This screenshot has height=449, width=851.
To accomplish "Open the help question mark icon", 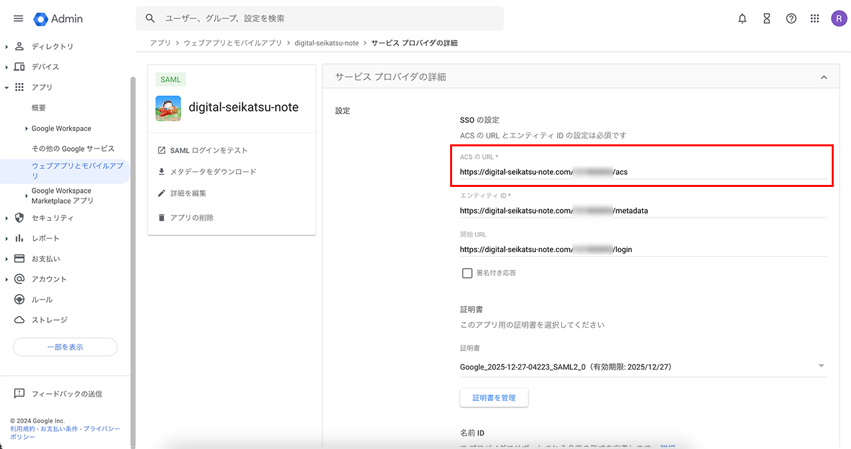I will coord(791,19).
